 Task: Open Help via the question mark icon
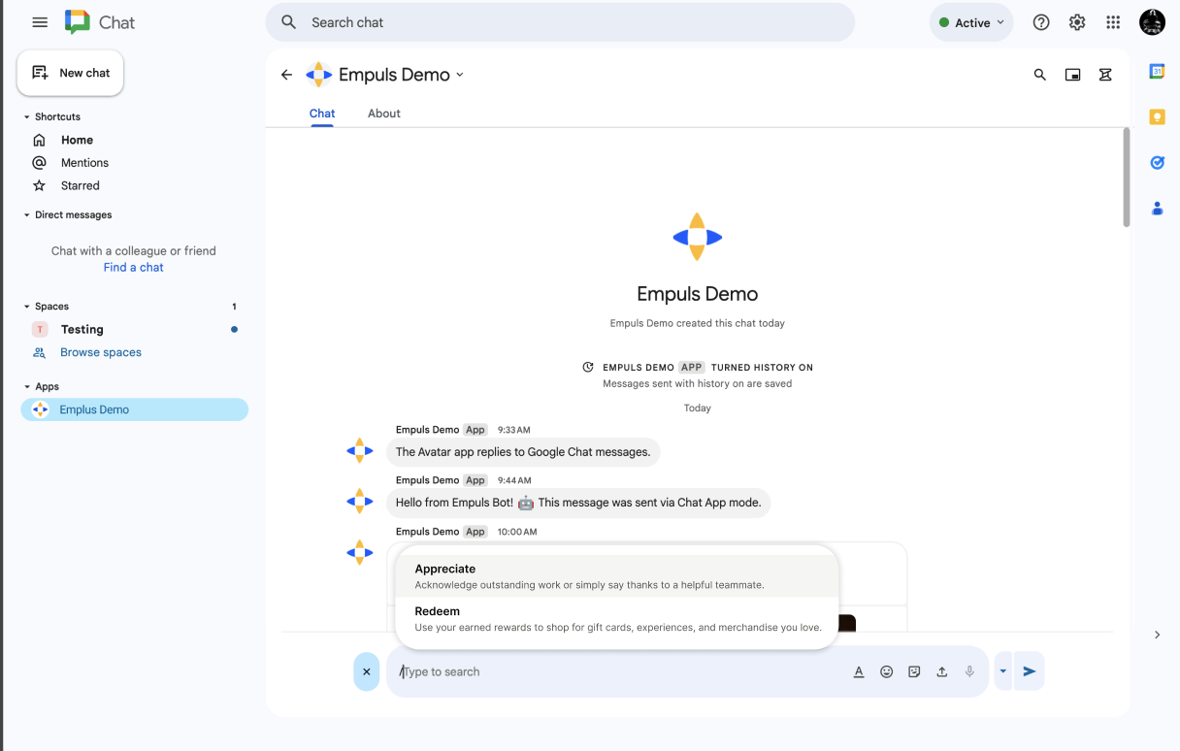pos(1041,22)
